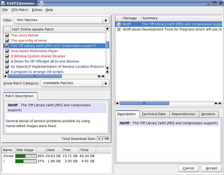Click the Accept button

point(211,168)
